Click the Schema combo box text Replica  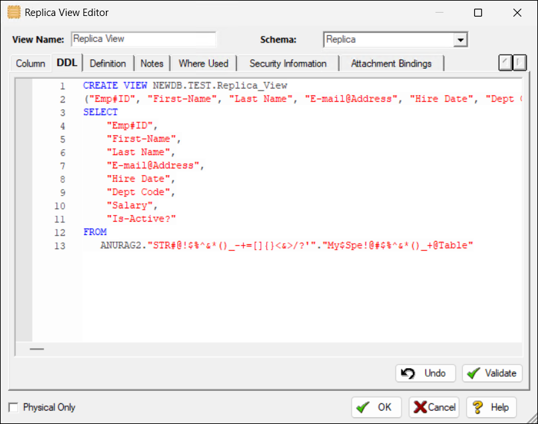pyautogui.click(x=341, y=39)
